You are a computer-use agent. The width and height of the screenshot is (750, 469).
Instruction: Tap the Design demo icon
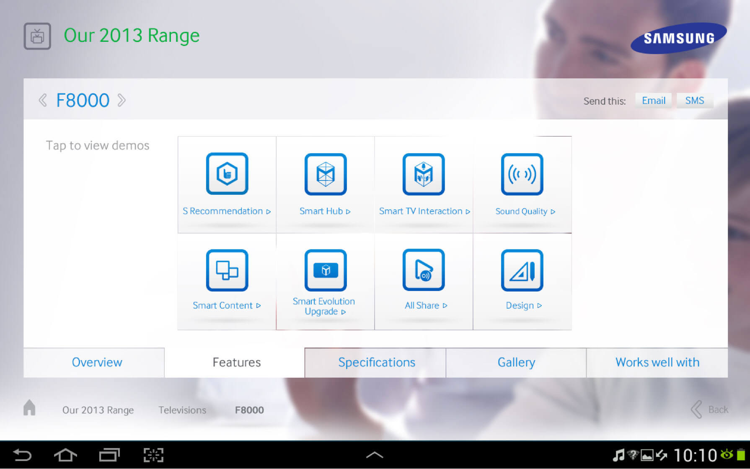point(522,270)
